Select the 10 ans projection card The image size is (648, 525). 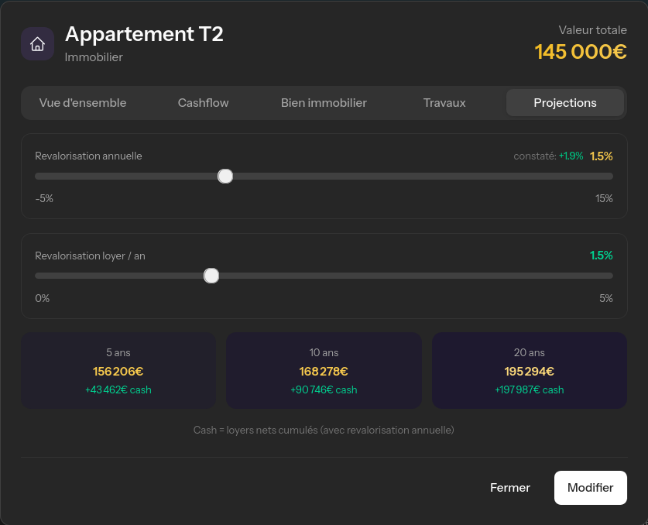pyautogui.click(x=324, y=370)
